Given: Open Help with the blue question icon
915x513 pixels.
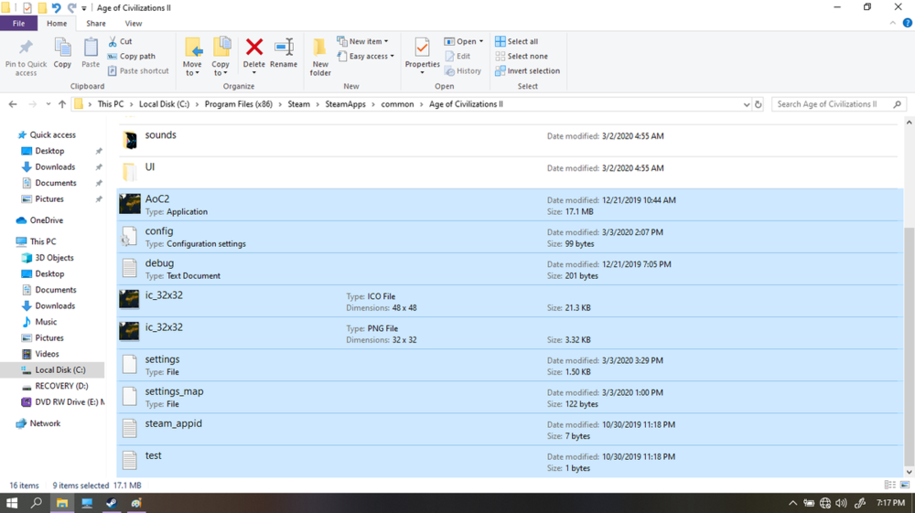Looking at the screenshot, I should click(907, 24).
